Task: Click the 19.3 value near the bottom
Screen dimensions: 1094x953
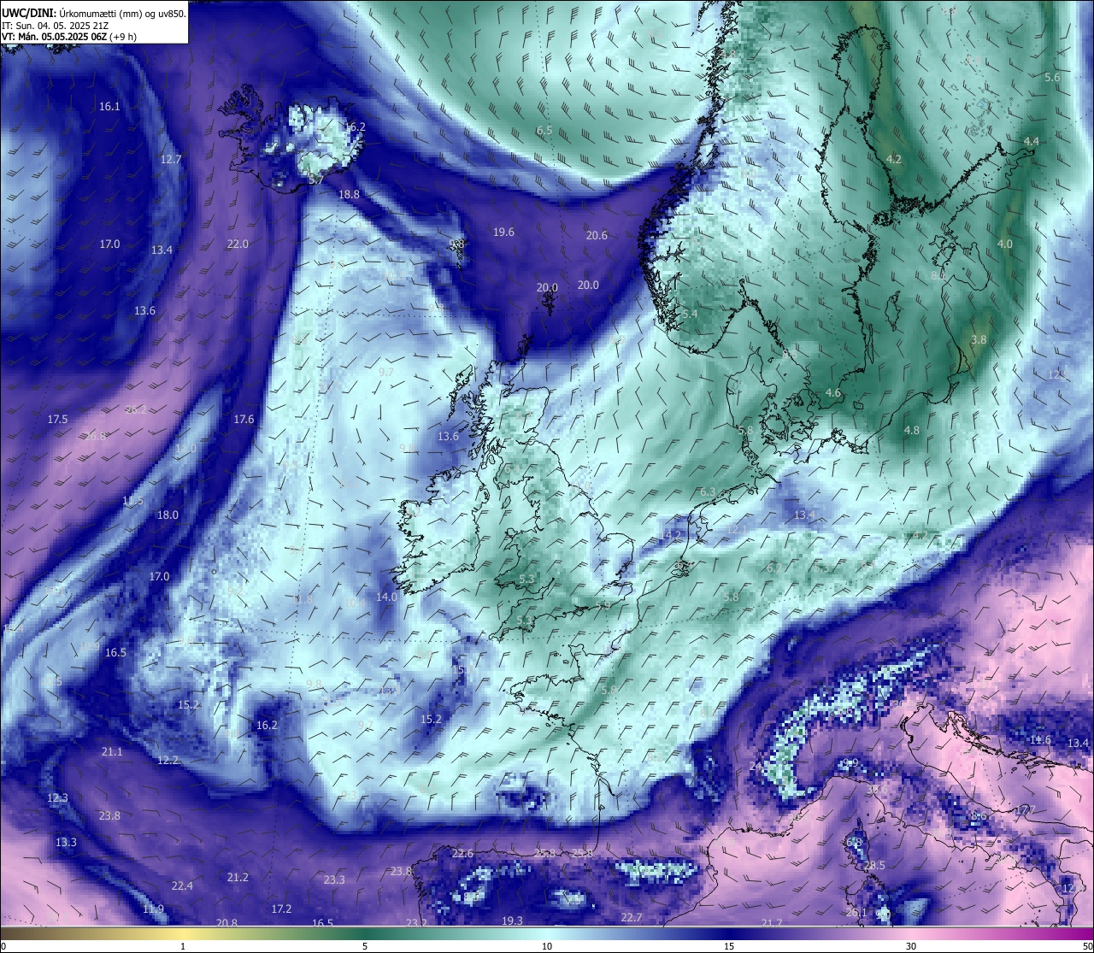Action: point(512,921)
